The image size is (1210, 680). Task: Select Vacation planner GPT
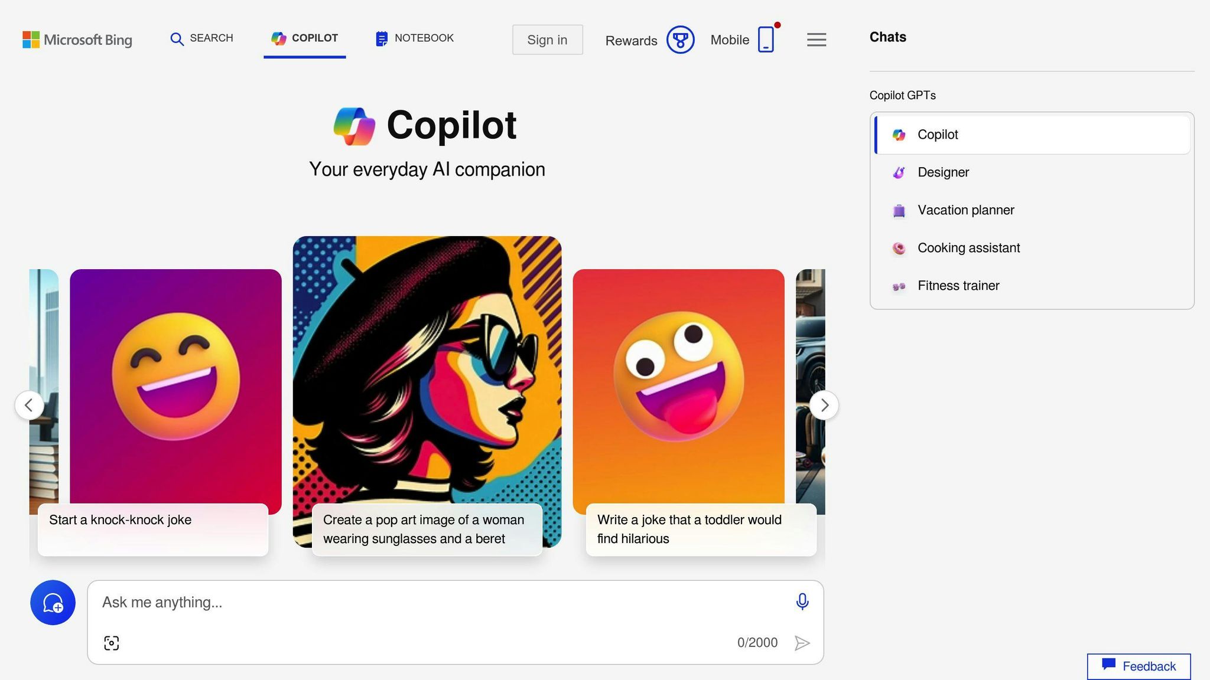[x=1032, y=210]
